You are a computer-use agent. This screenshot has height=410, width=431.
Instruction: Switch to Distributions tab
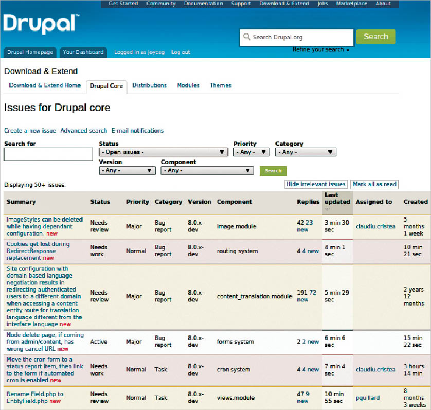coord(150,85)
